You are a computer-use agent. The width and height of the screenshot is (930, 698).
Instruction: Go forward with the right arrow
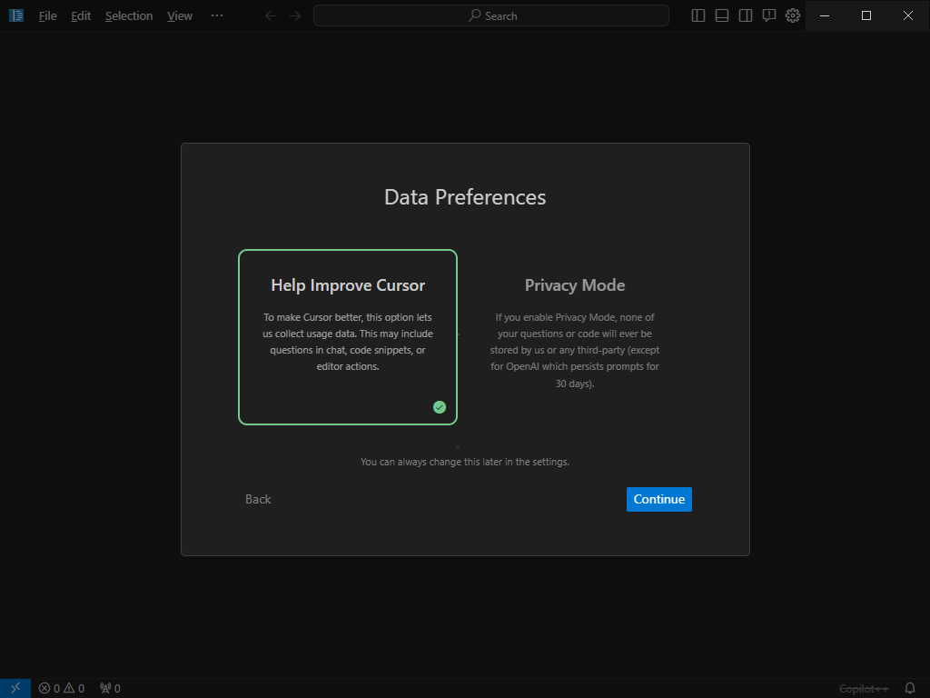click(295, 16)
